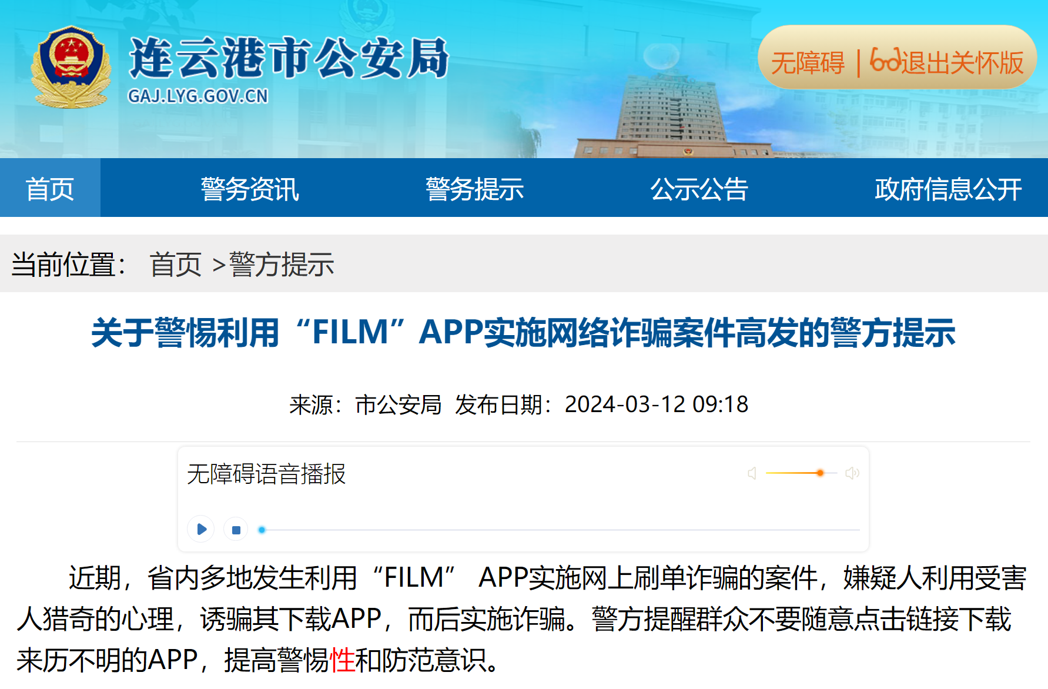Click the article title about the FILM APP
1048x689 pixels.
coord(523,333)
